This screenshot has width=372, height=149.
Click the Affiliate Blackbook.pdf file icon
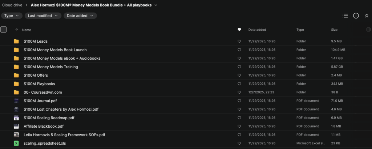pos(16,126)
